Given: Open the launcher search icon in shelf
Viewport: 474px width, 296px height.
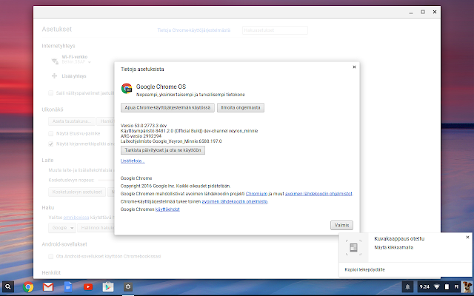Looking at the screenshot, I should [x=9, y=286].
